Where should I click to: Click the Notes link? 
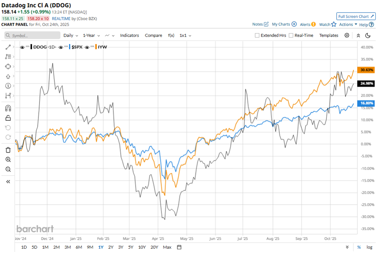(x=257, y=24)
